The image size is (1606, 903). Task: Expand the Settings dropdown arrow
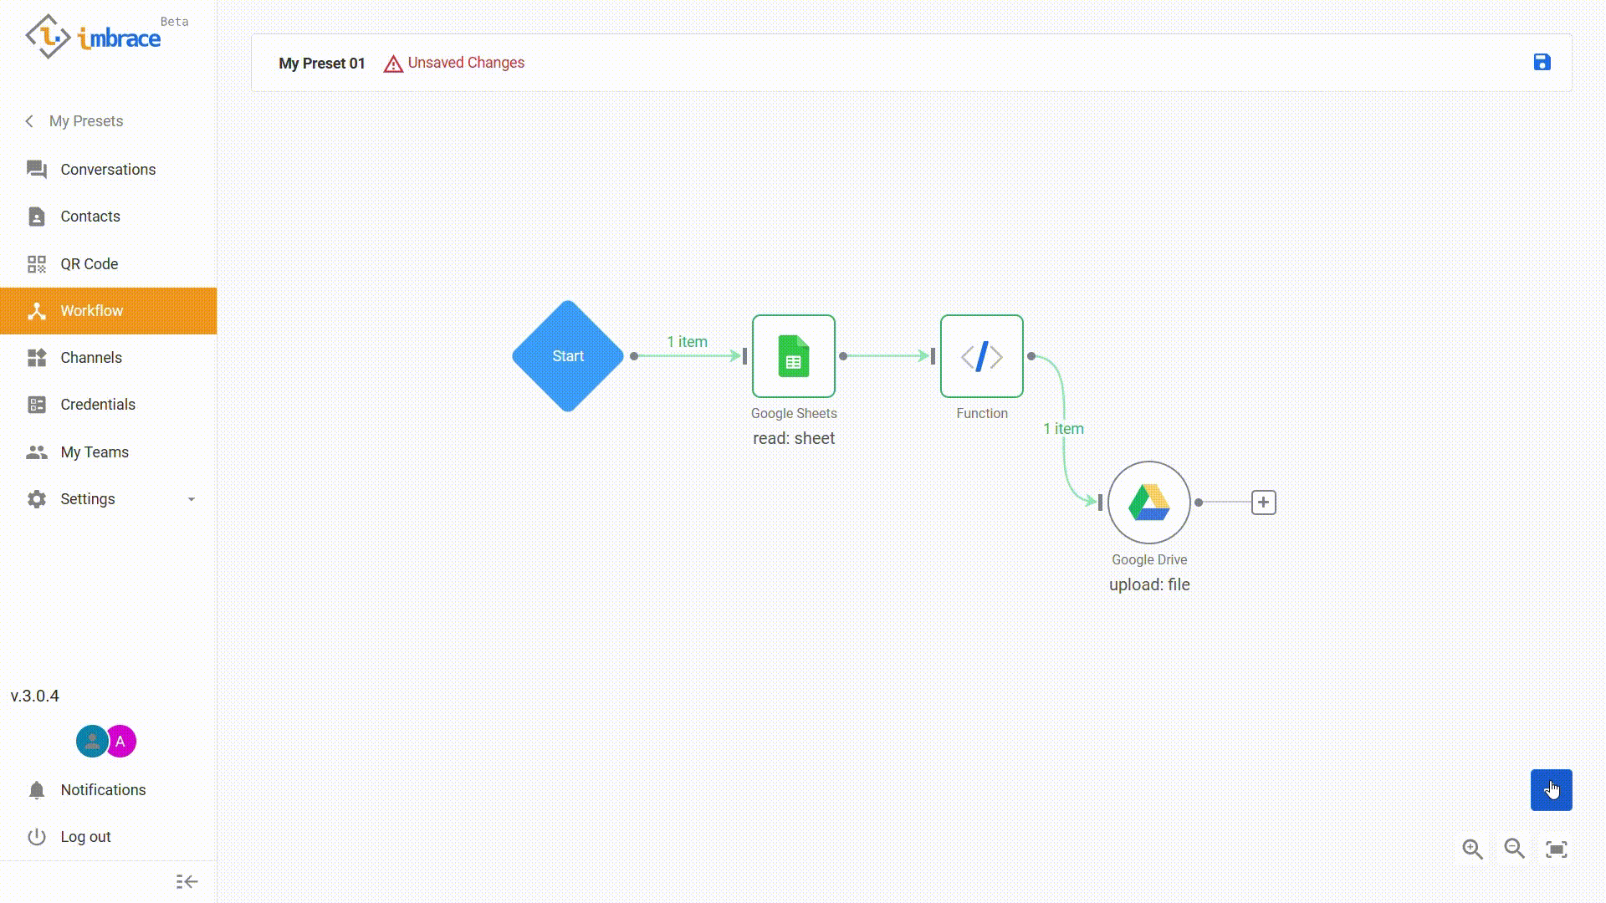click(192, 499)
